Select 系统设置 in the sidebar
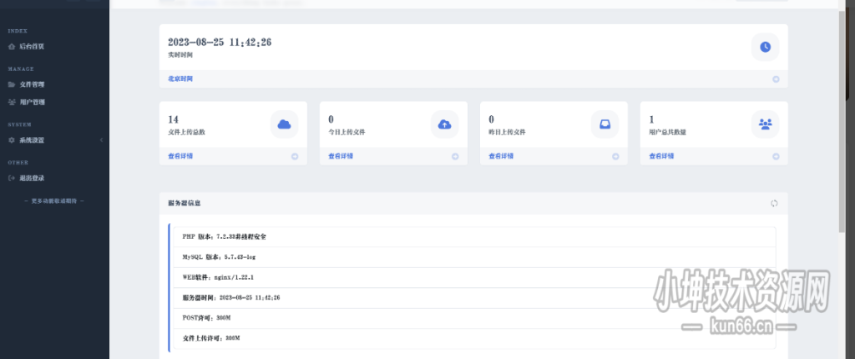Image resolution: width=855 pixels, height=359 pixels. [32, 139]
